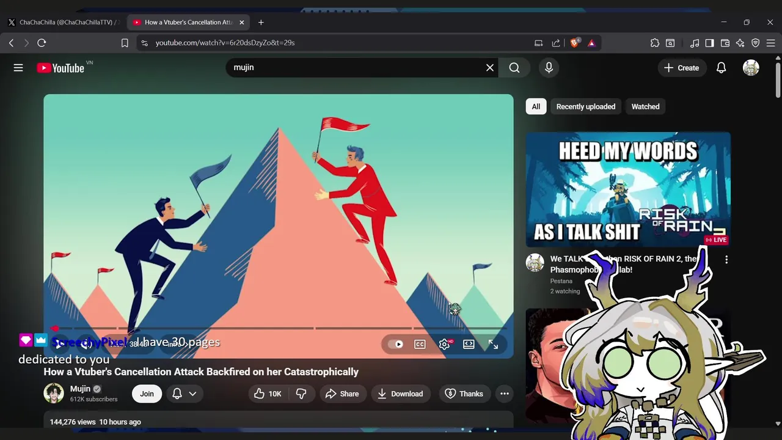Screen dimensions: 782x440
Task: Select the All filter chip
Action: (x=536, y=106)
